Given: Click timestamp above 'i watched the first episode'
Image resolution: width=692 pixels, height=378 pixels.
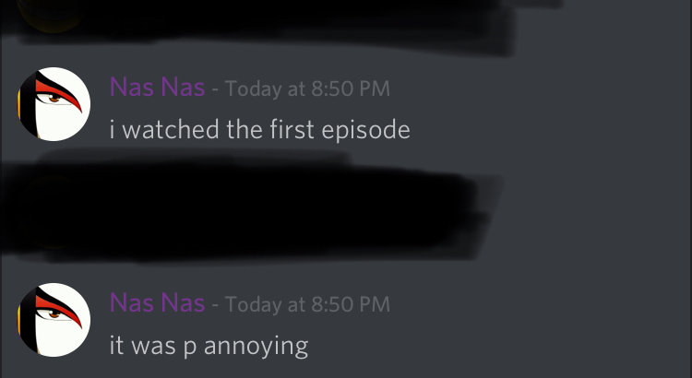Looking at the screenshot, I should click(307, 89).
